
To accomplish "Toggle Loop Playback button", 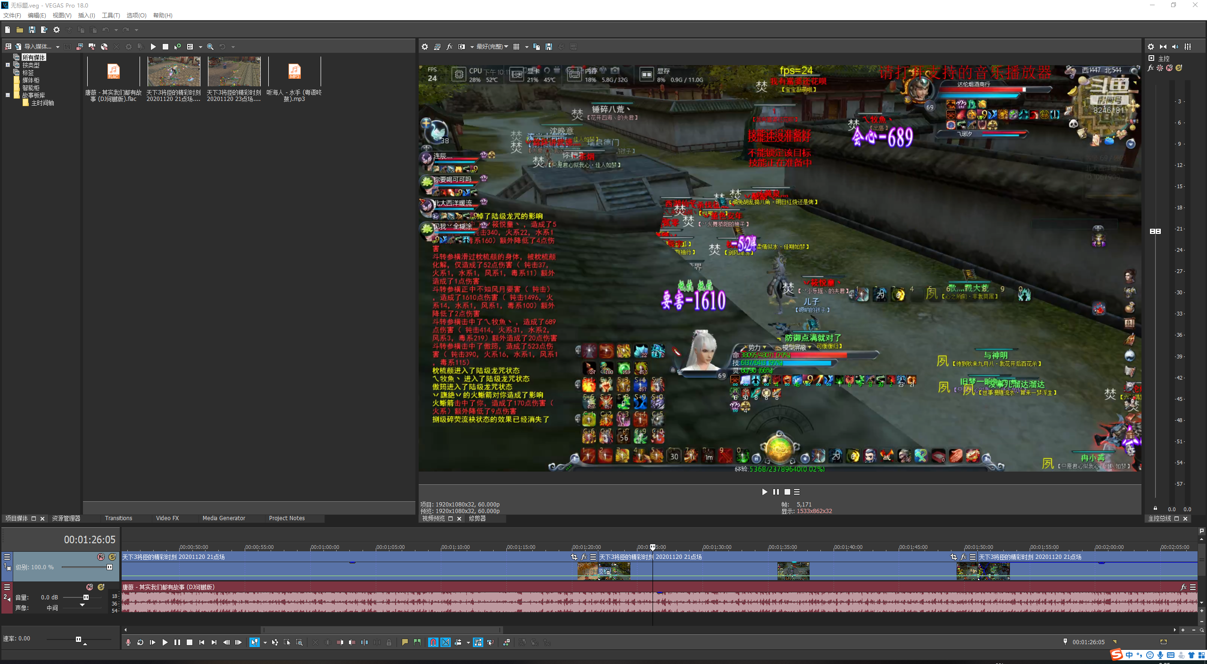I will click(x=141, y=642).
